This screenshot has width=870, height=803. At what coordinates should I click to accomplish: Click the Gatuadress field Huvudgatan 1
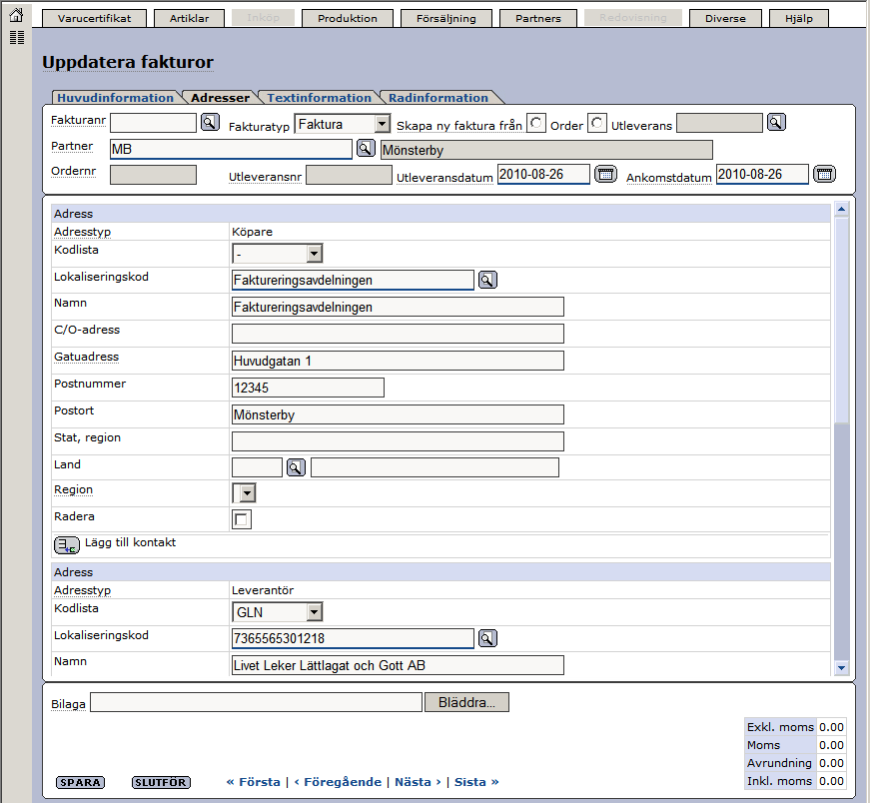[x=398, y=361]
